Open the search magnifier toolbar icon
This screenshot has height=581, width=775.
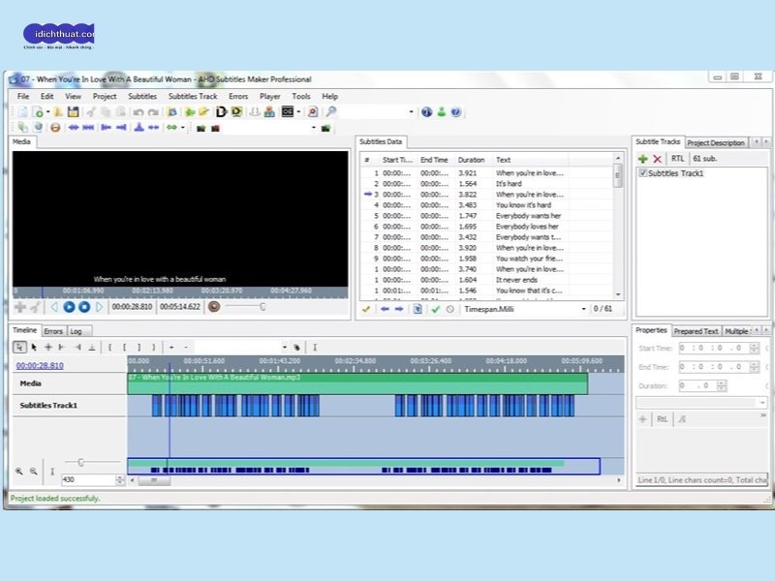tap(331, 112)
